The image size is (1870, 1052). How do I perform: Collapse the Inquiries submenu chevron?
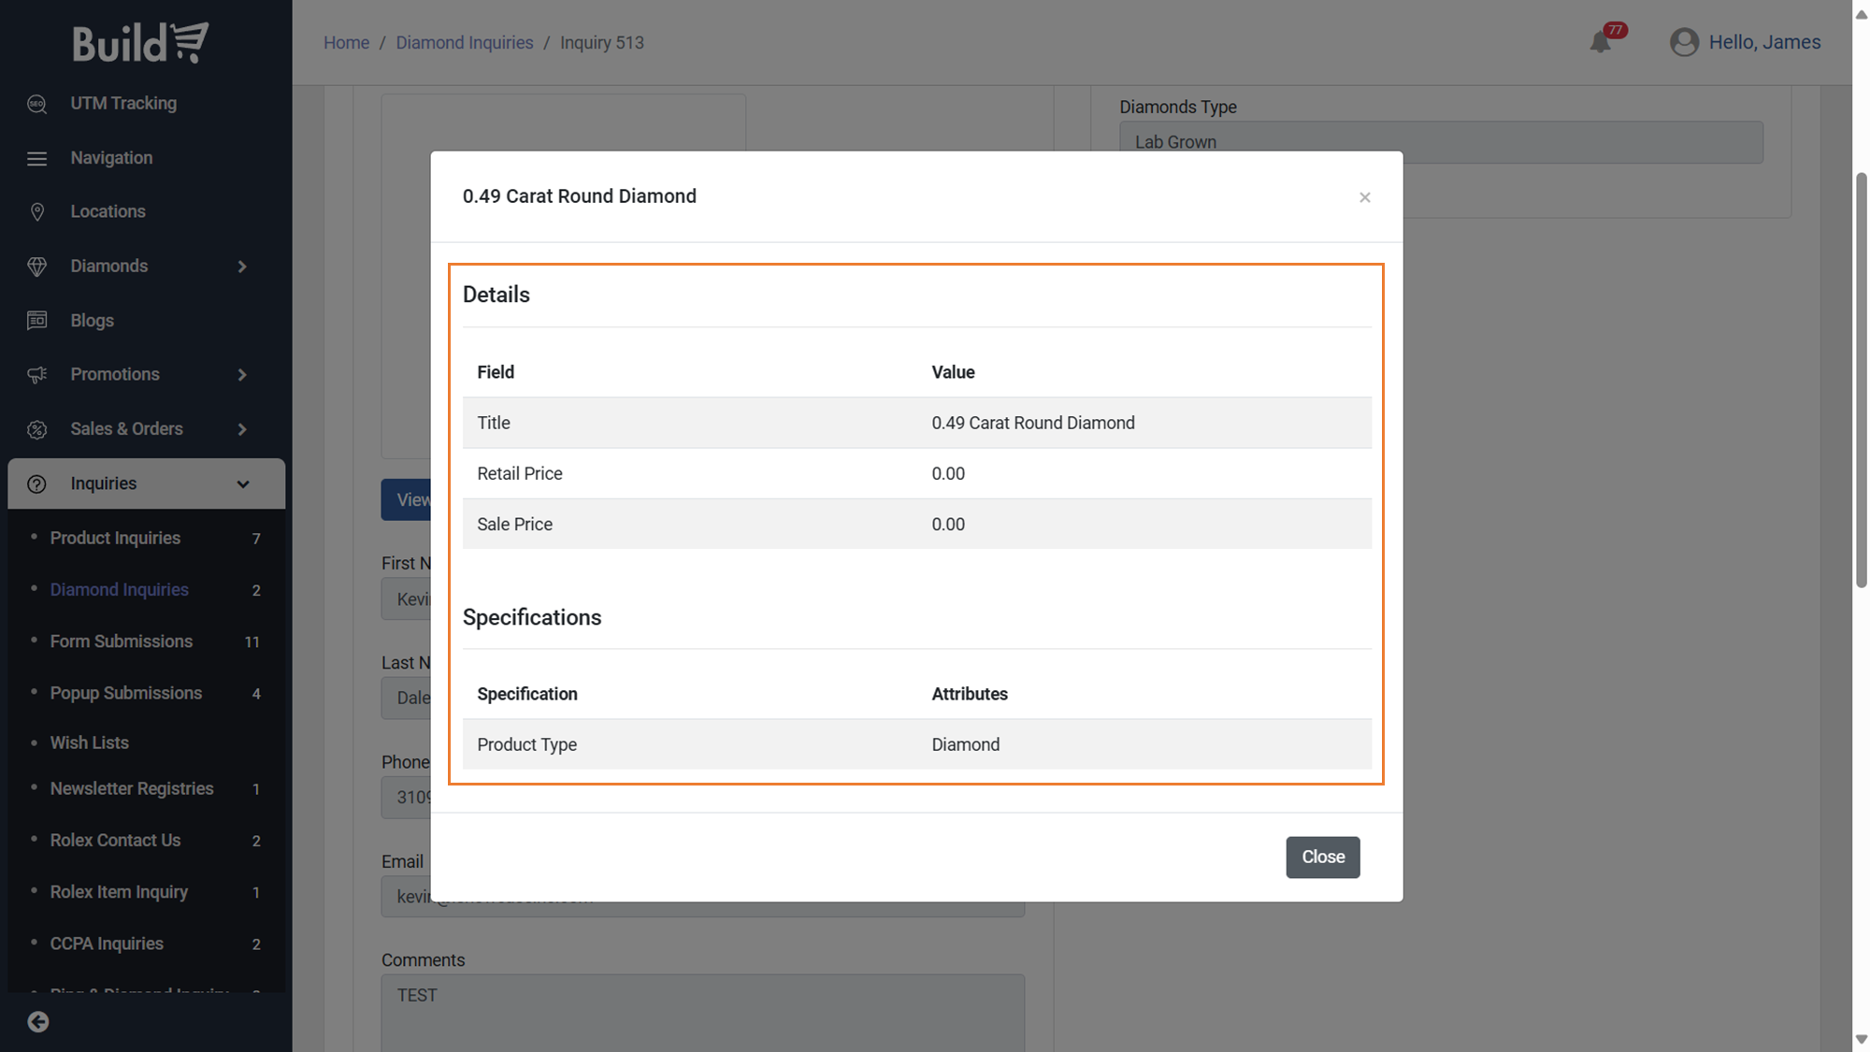click(x=242, y=483)
